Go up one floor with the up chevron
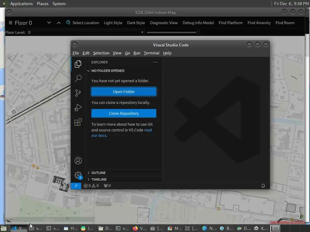The height and width of the screenshot is (232, 310). click(x=59, y=23)
